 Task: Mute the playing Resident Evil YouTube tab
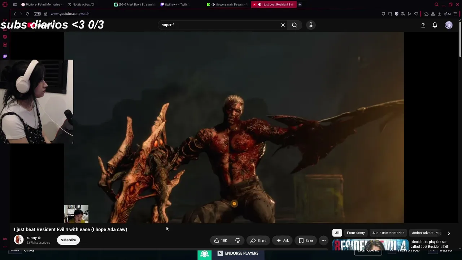259,4
